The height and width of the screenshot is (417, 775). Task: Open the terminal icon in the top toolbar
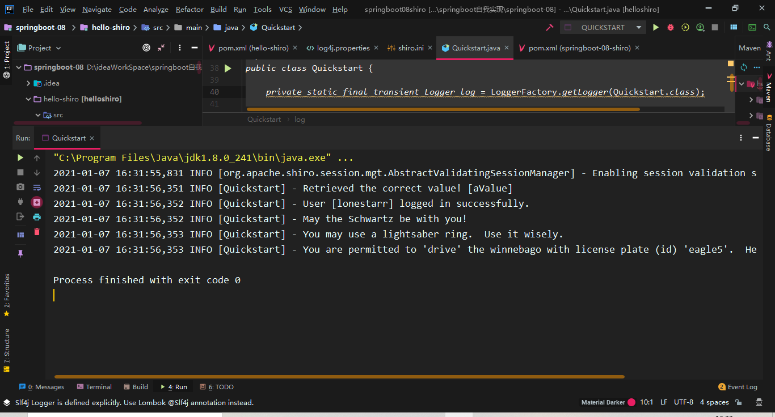(x=752, y=27)
